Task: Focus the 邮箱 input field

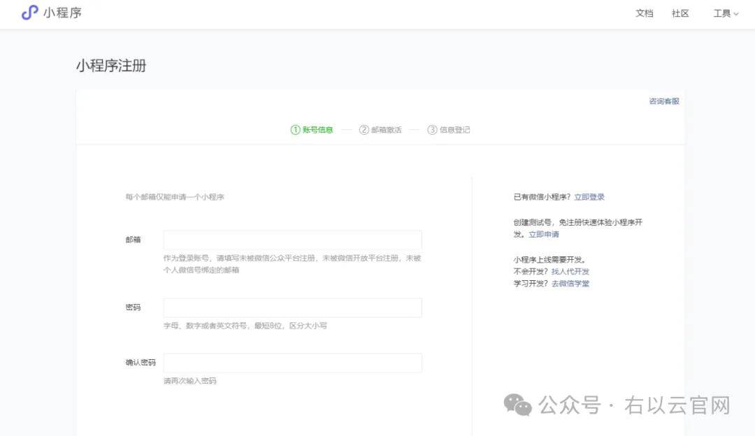Action: click(x=293, y=240)
